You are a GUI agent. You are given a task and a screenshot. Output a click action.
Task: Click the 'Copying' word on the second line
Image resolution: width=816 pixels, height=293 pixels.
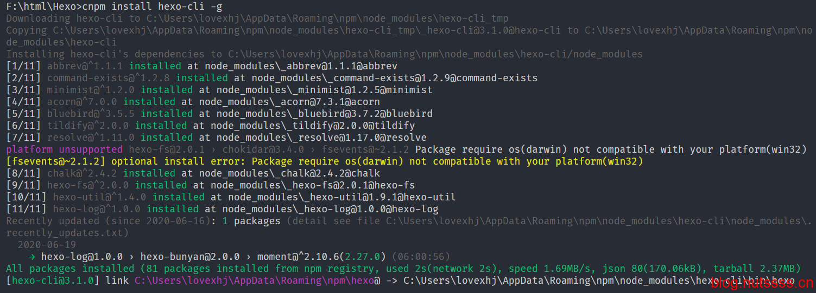point(27,30)
